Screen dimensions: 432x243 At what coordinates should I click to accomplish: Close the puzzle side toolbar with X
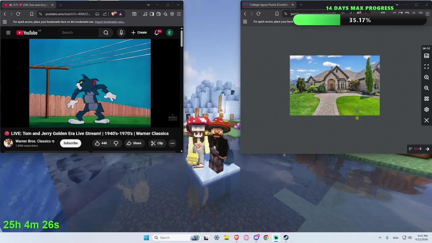pos(427,120)
